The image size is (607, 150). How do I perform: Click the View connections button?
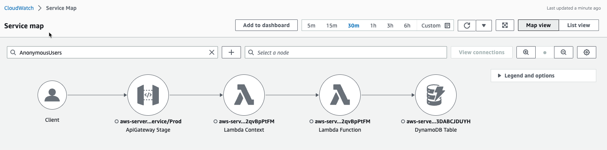click(482, 52)
